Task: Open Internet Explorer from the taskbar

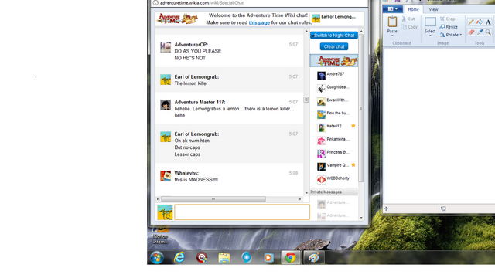Action: (179, 257)
